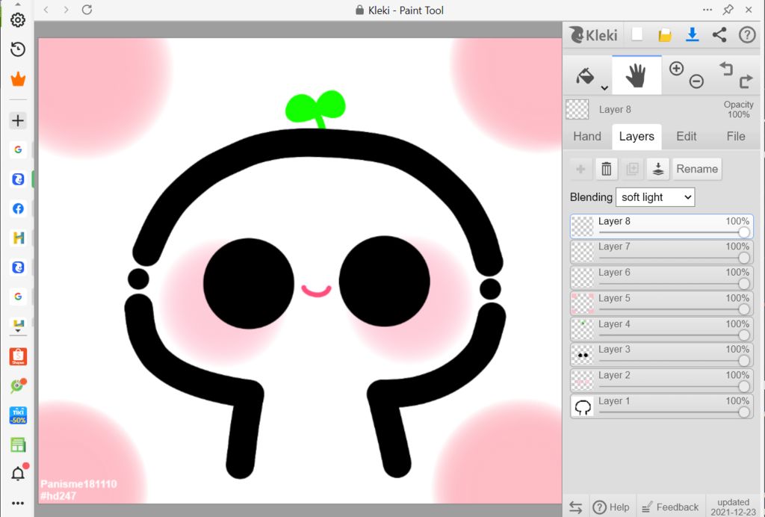Screen dimensions: 765x517
Task: Select Layer 1 in the list
Action: (662, 406)
